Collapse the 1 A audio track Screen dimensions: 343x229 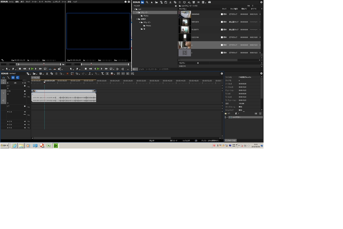point(8,112)
